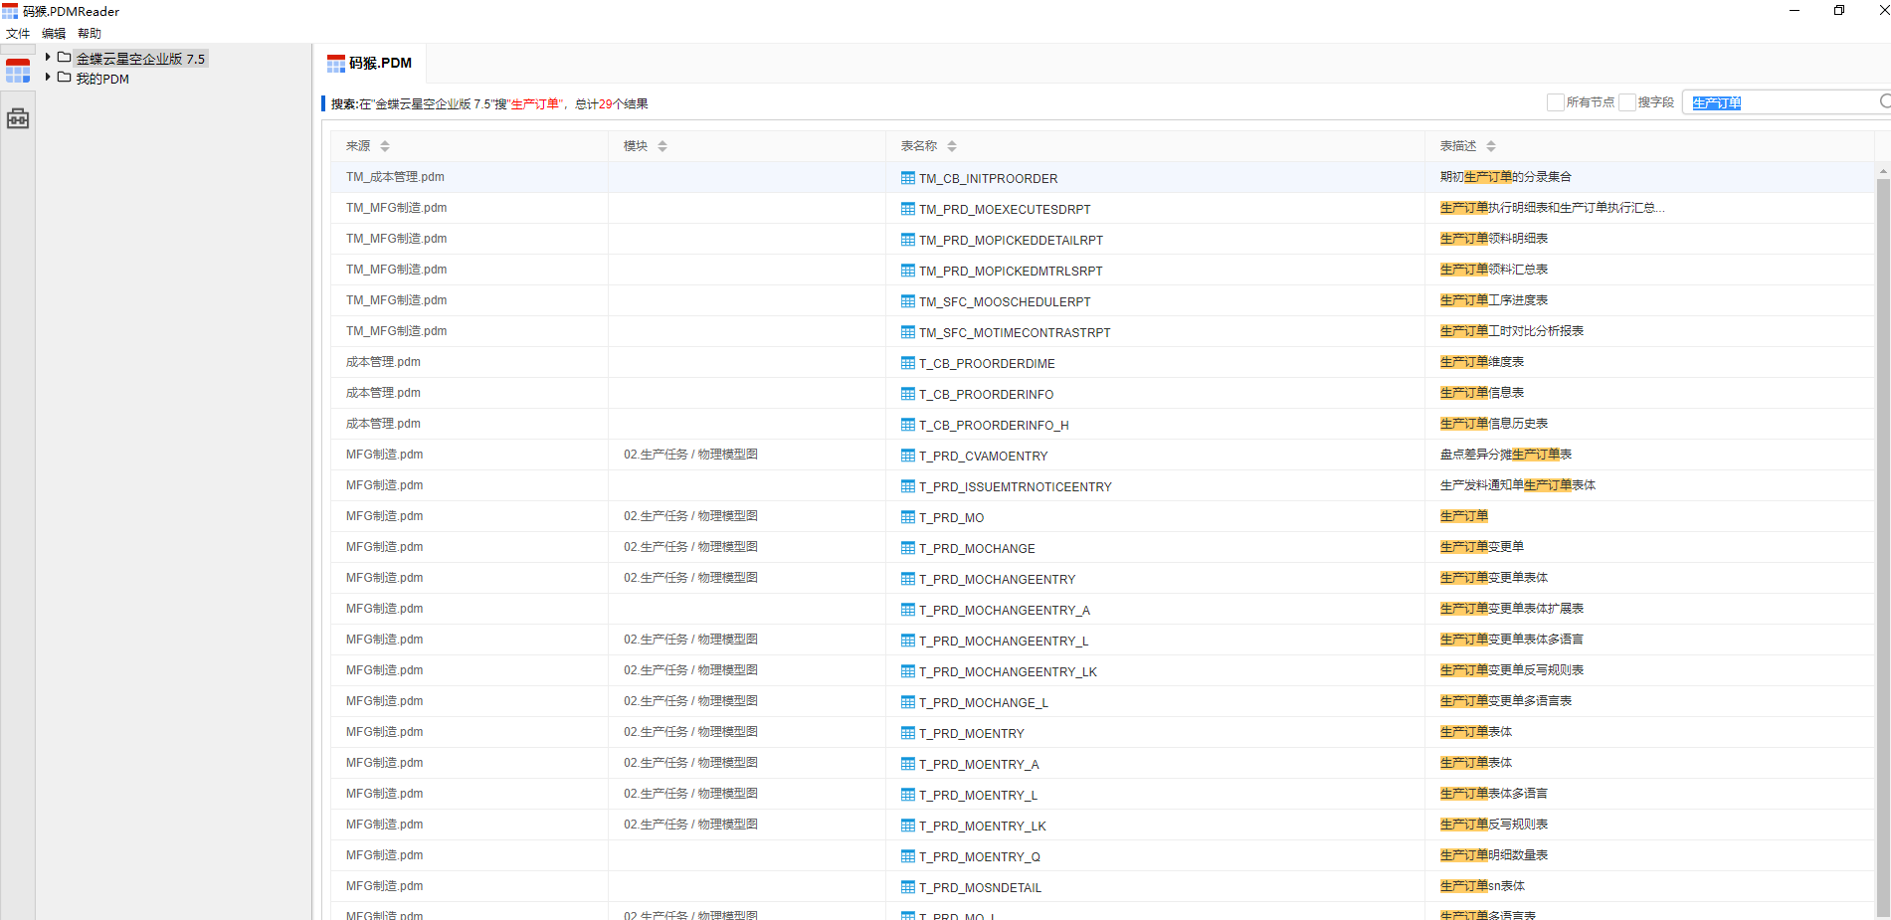The height and width of the screenshot is (920, 1891).
Task: Click table icon of T_PRD_MOENTRY row
Action: 908,733
